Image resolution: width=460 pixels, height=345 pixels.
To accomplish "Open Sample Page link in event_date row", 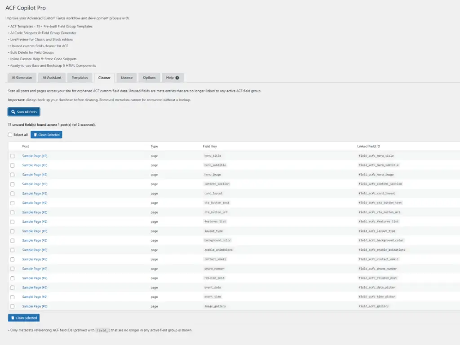I will click(35, 287).
